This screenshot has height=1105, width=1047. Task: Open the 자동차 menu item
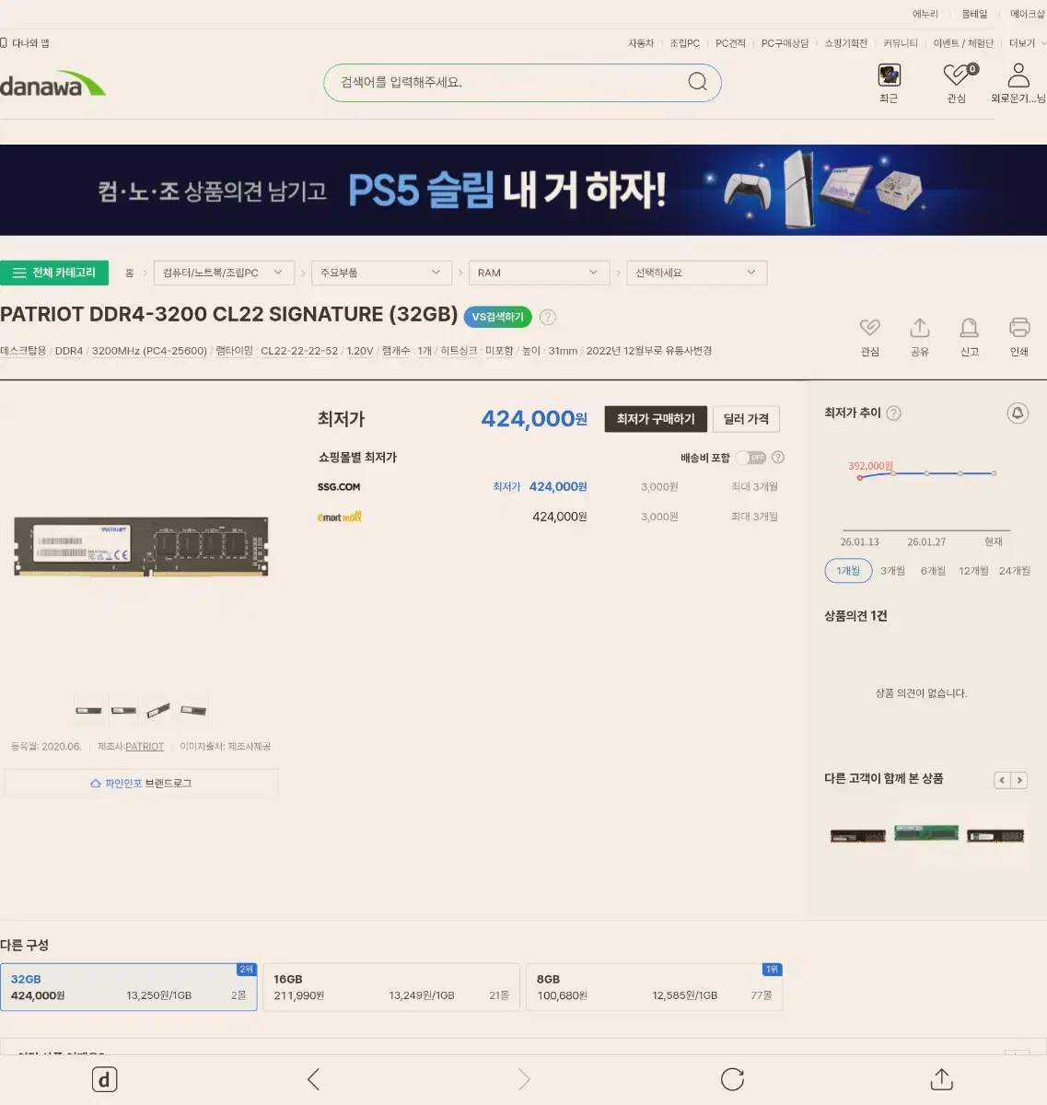641,43
